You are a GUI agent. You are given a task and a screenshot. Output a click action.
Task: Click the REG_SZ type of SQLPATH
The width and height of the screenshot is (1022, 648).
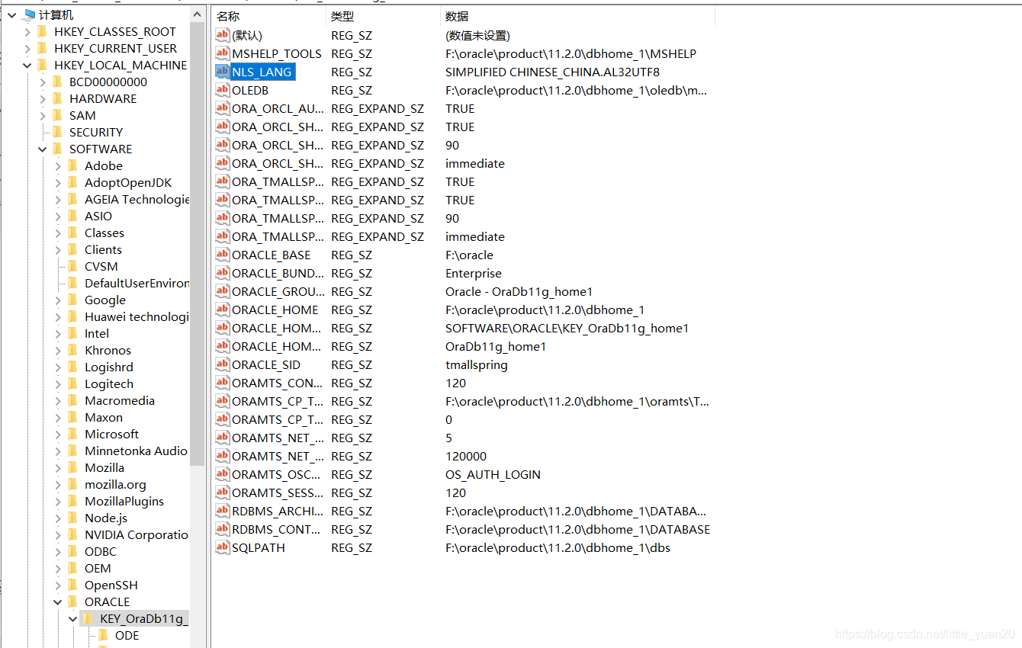point(352,547)
